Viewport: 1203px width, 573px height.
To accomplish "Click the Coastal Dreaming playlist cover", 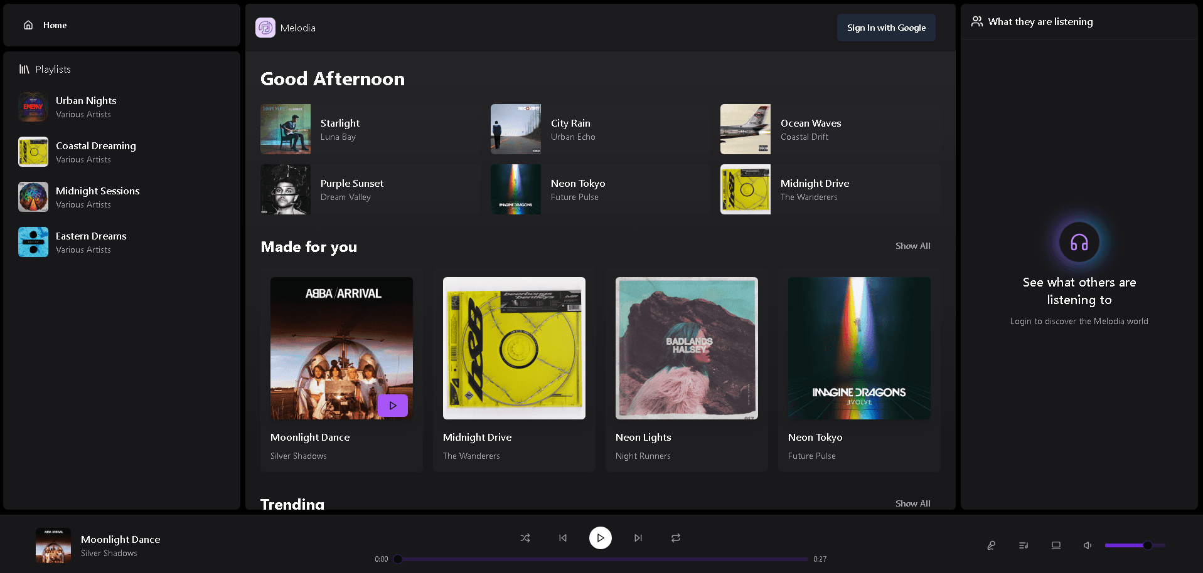I will coord(33,152).
